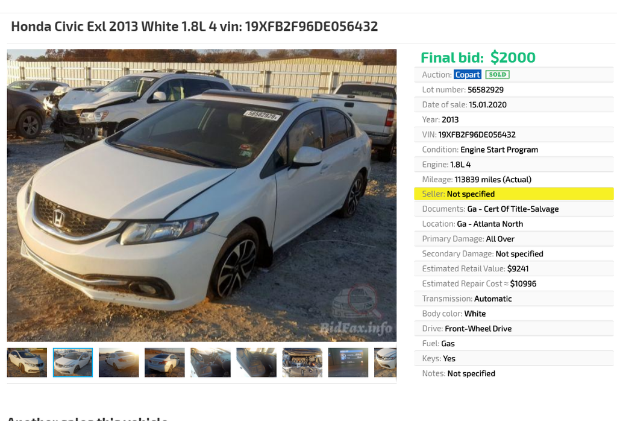617x421 pixels.
Task: Click the lot number 56582929
Action: pyautogui.click(x=486, y=90)
